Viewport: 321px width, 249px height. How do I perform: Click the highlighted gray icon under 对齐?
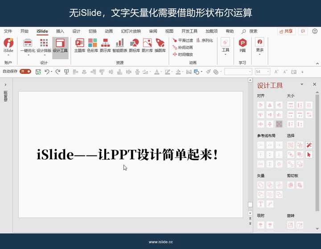point(279,124)
